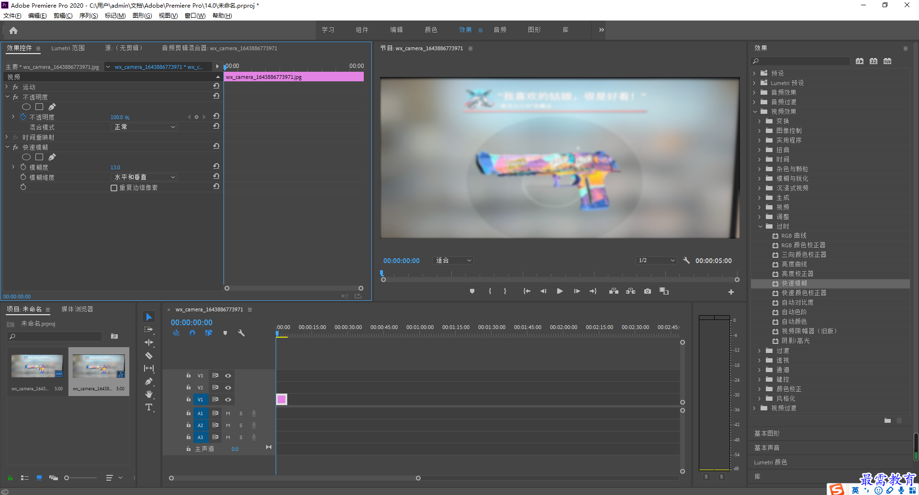Open the Media Browser tab
919x495 pixels.
(x=77, y=309)
